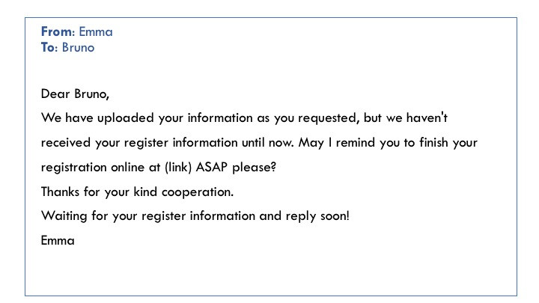Click the word "please?" in the email
539x303 pixels.
(x=254, y=168)
